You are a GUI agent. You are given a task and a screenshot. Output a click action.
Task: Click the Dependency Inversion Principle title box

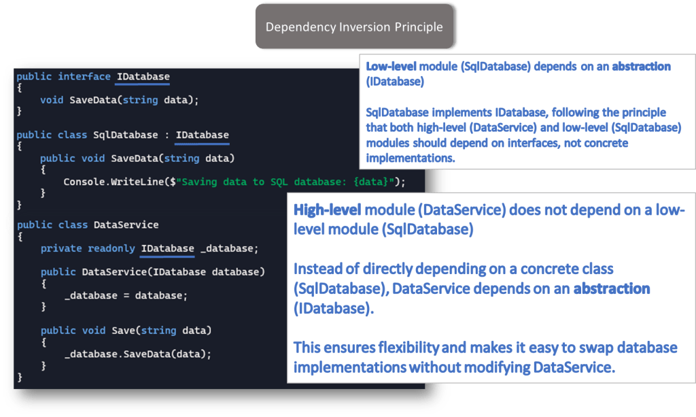353,27
